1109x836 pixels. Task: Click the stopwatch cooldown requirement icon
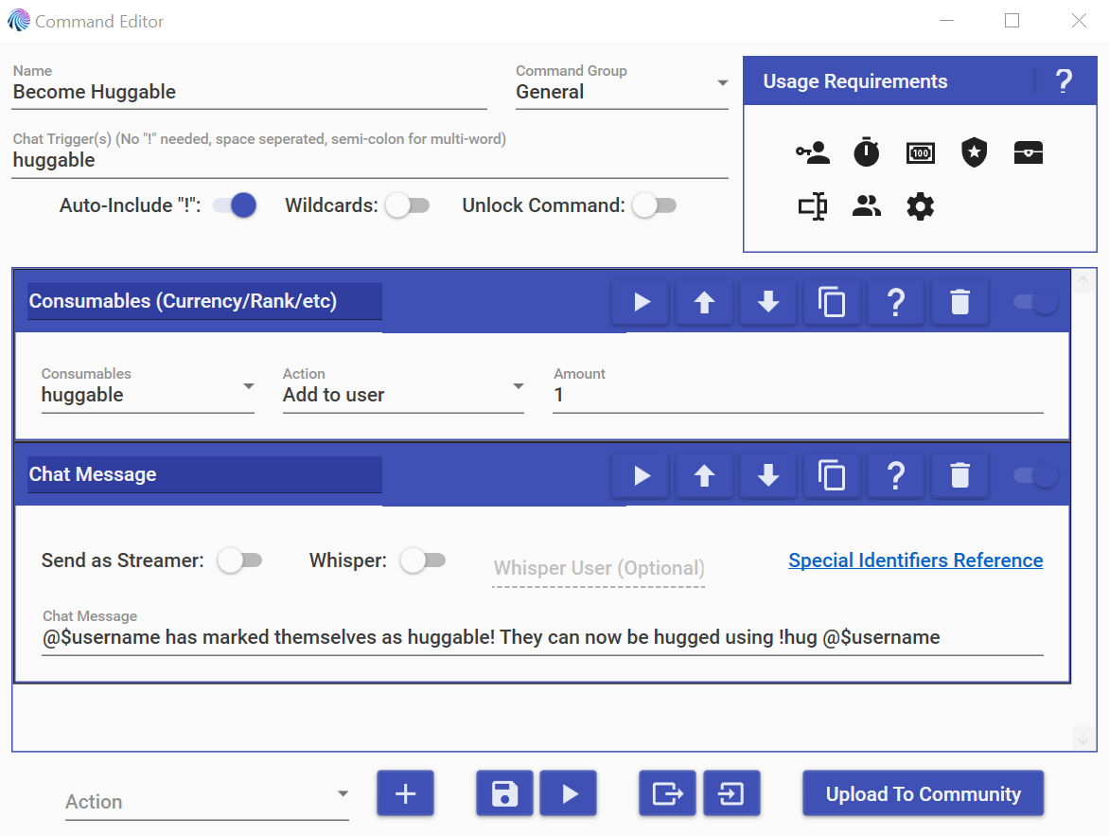[867, 152]
